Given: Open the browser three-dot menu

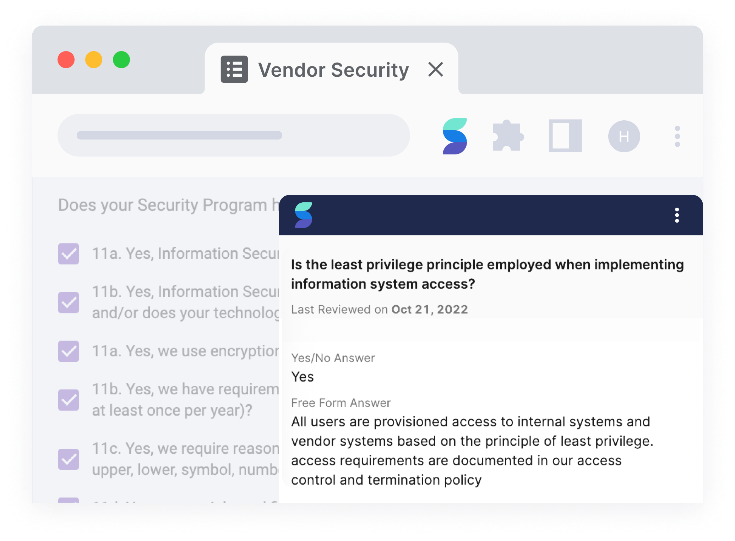Looking at the screenshot, I should [x=677, y=136].
